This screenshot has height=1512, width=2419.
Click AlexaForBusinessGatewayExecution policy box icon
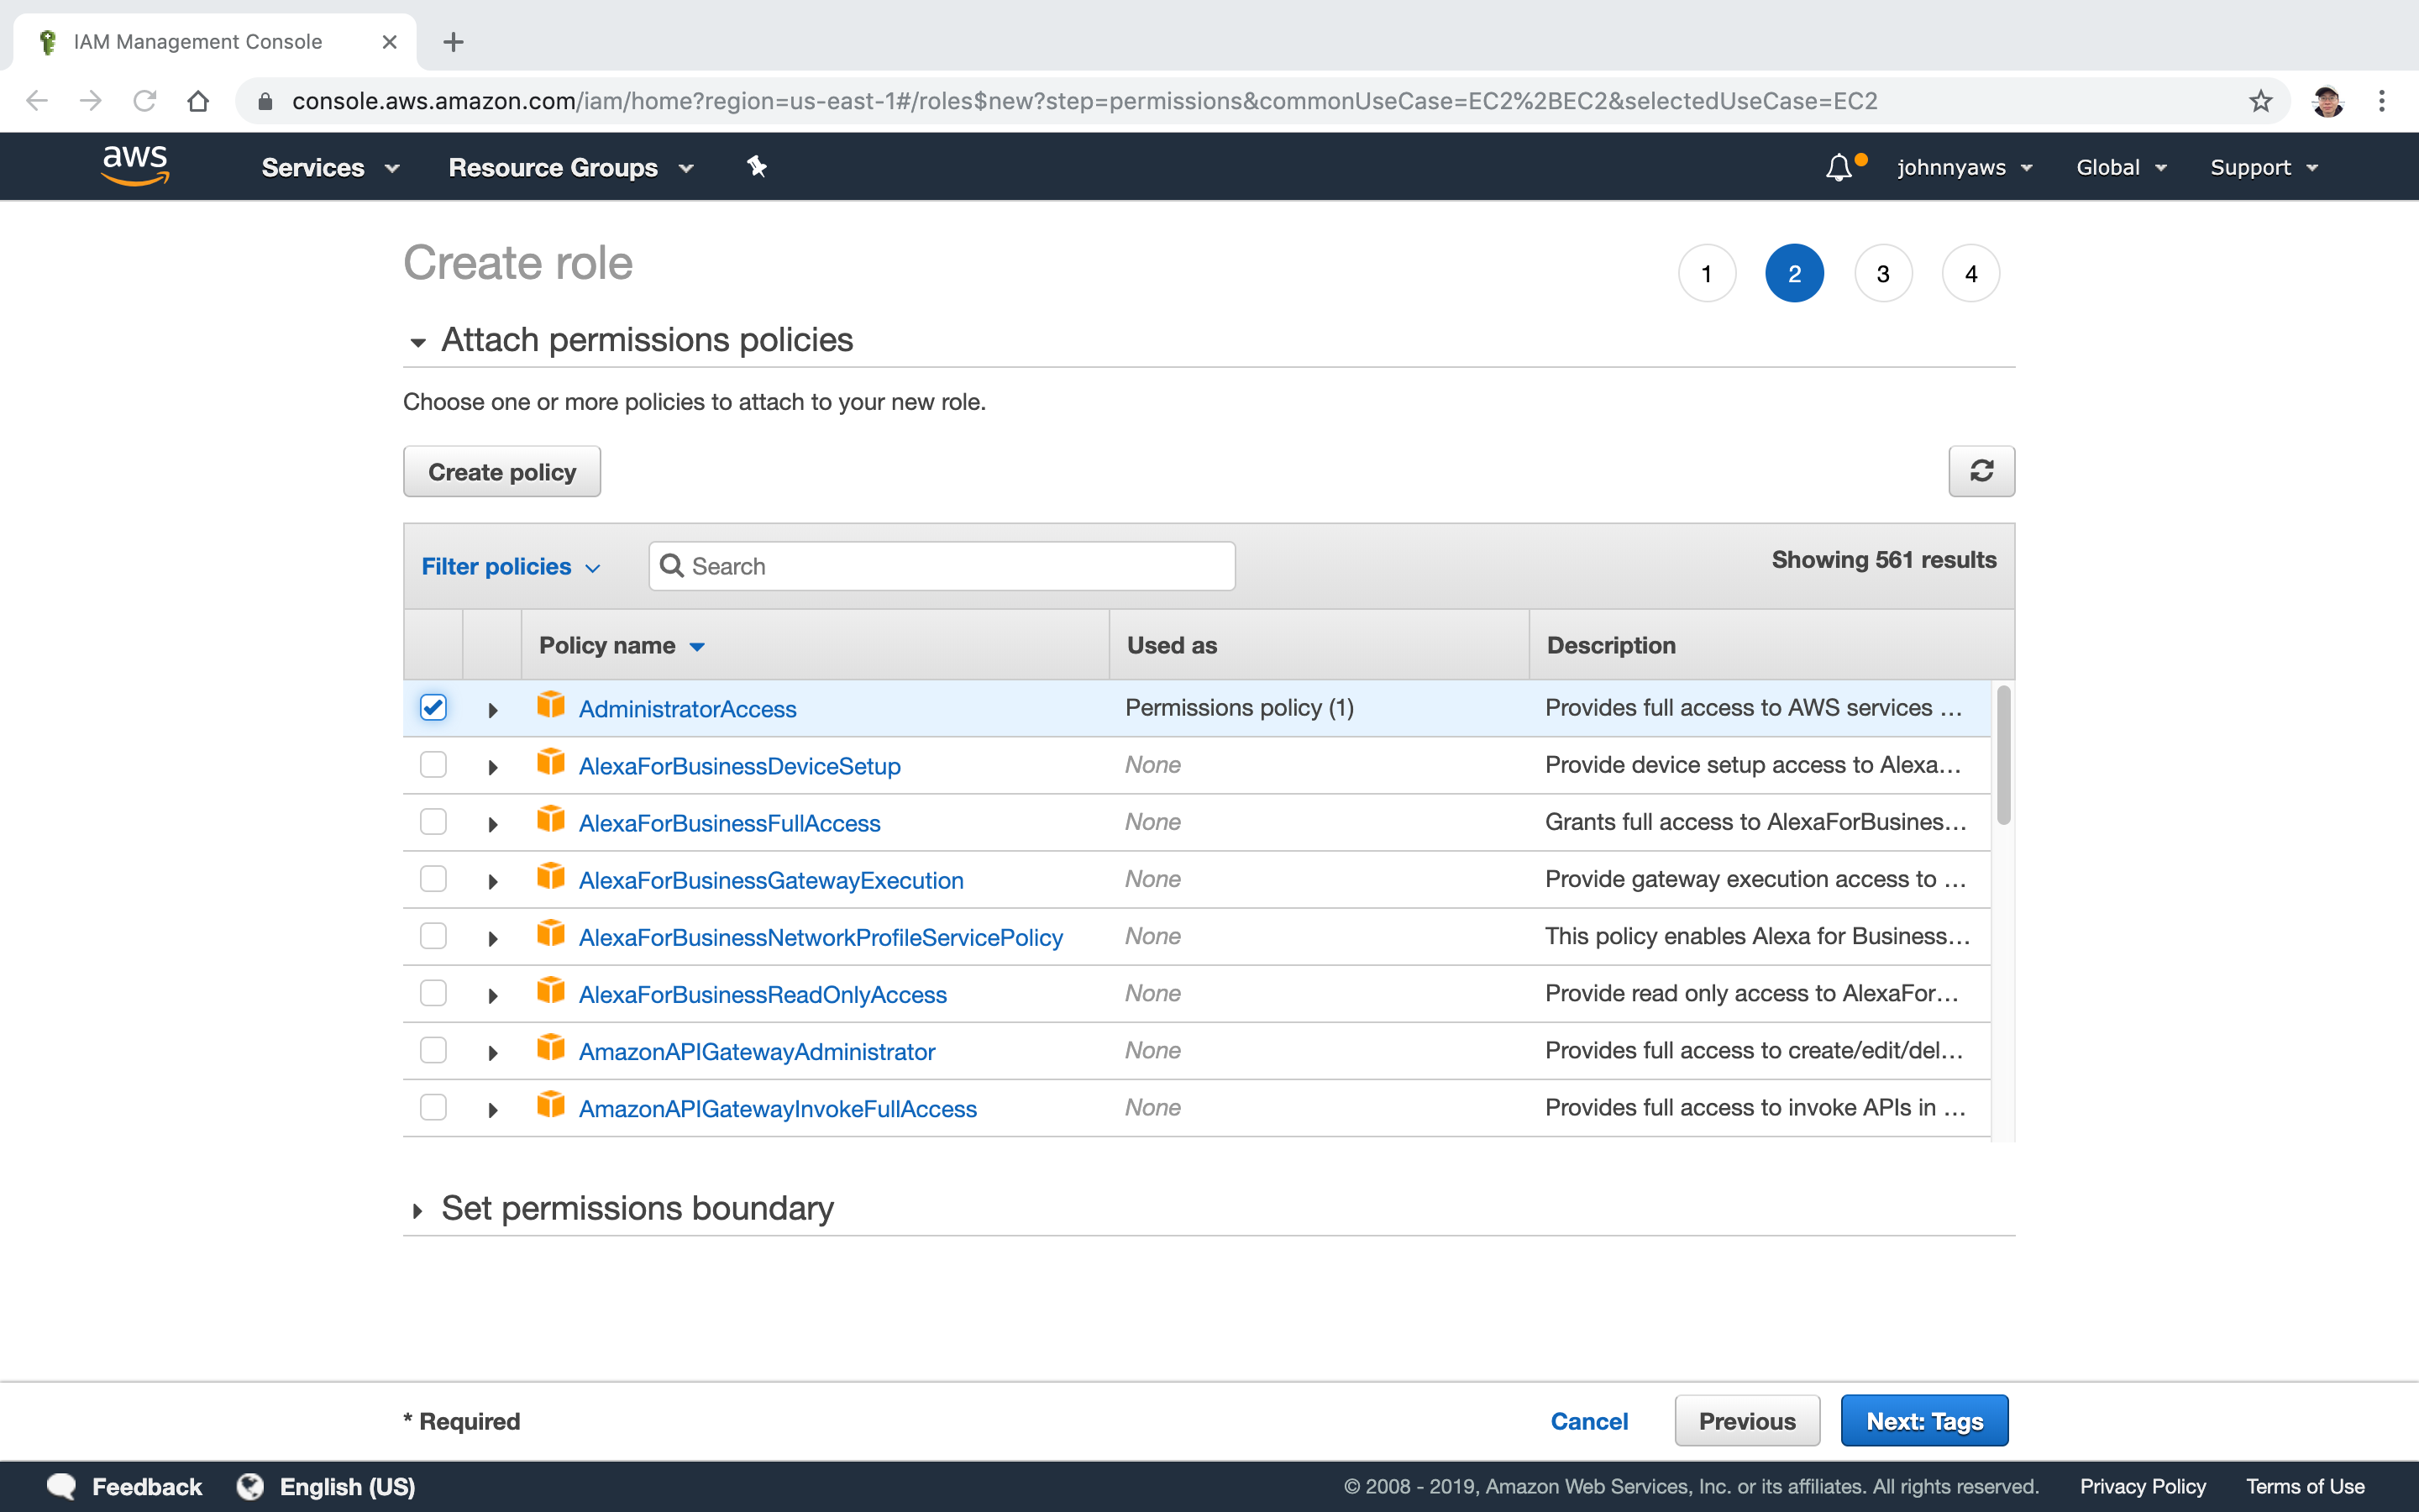551,876
